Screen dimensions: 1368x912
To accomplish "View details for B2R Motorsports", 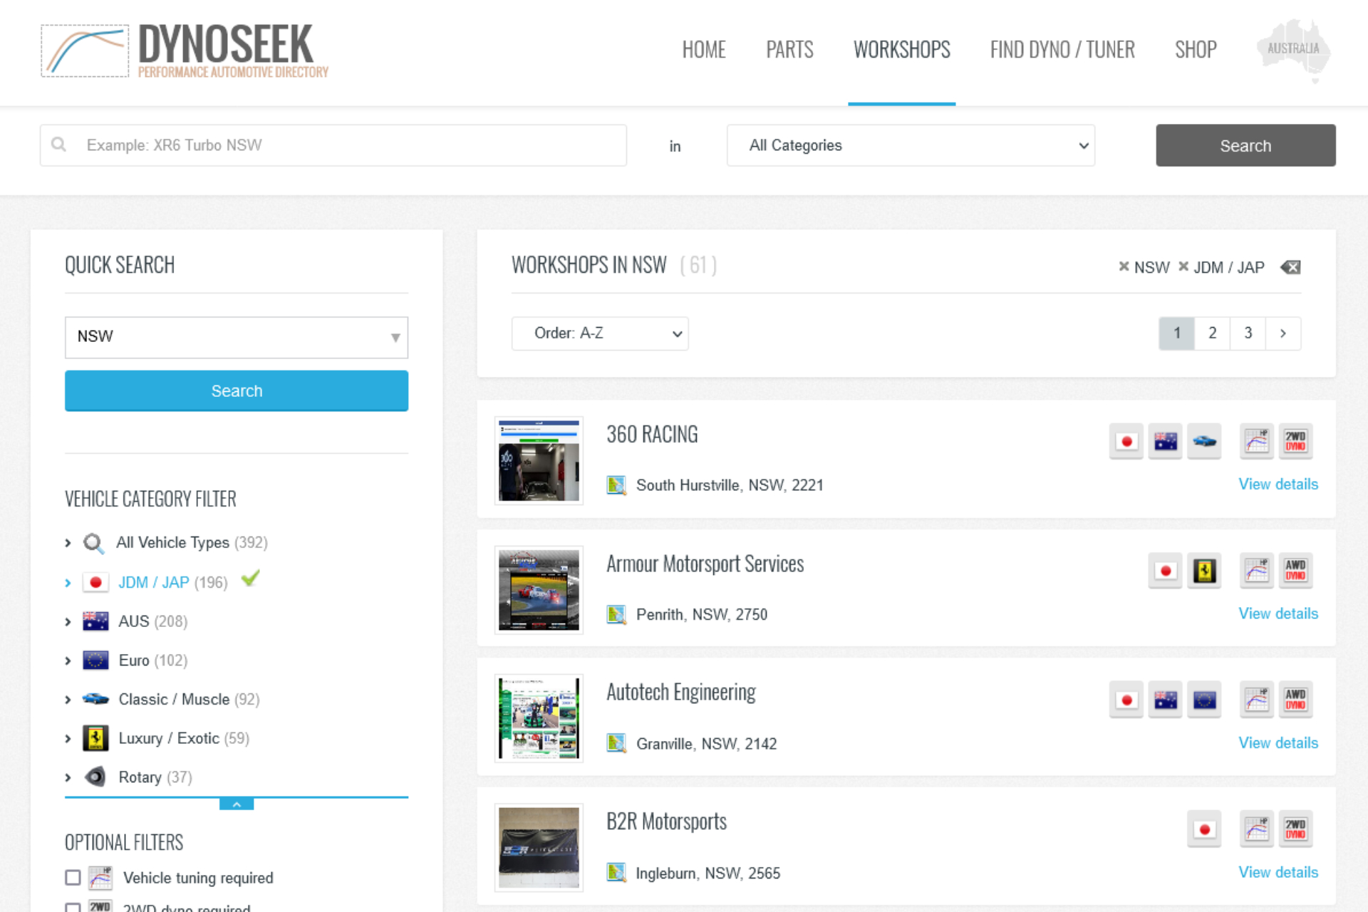I will coord(1278,872).
